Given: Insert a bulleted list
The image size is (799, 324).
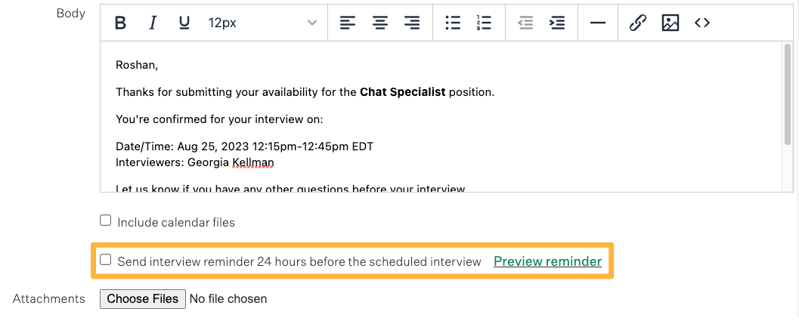Looking at the screenshot, I should click(453, 23).
